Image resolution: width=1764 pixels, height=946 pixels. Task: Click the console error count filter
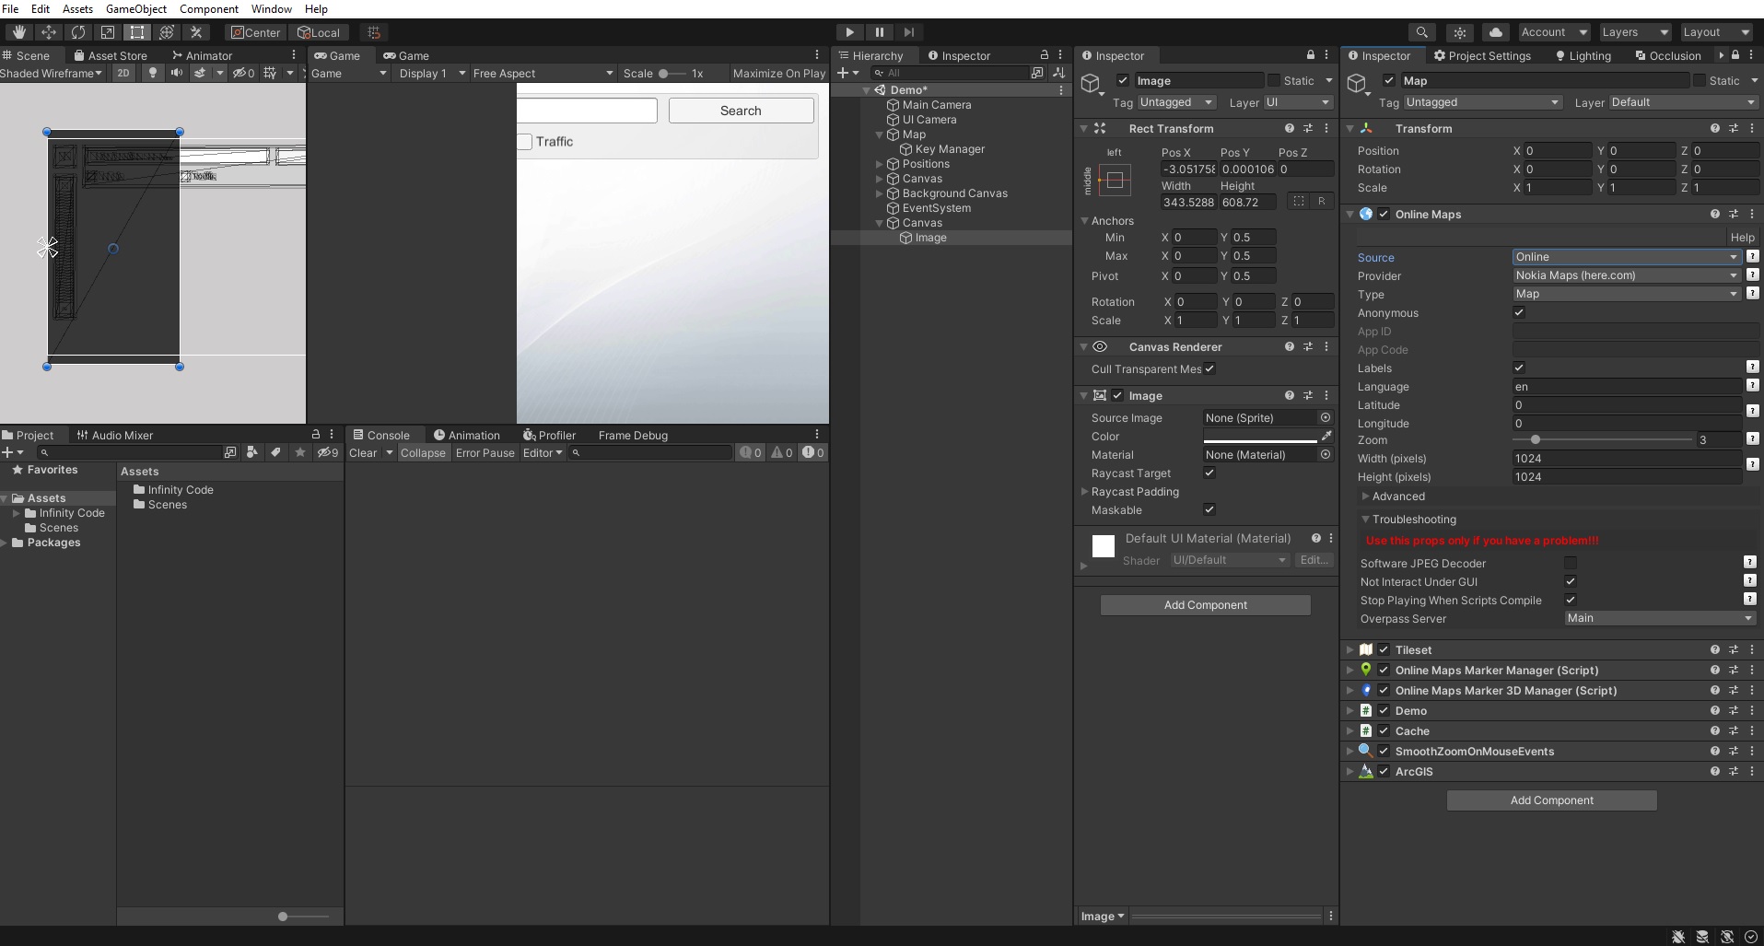click(812, 452)
